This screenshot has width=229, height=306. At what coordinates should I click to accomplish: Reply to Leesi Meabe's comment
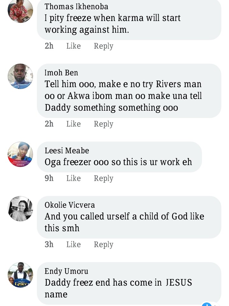click(103, 178)
